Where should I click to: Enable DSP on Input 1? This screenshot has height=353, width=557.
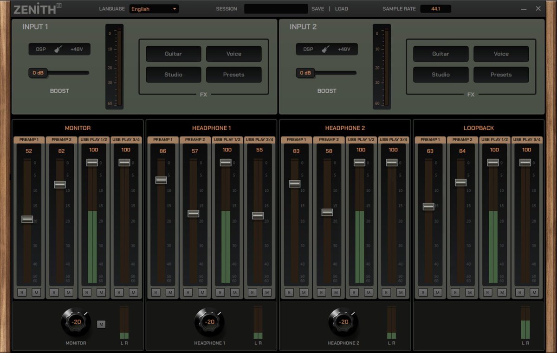[41, 49]
